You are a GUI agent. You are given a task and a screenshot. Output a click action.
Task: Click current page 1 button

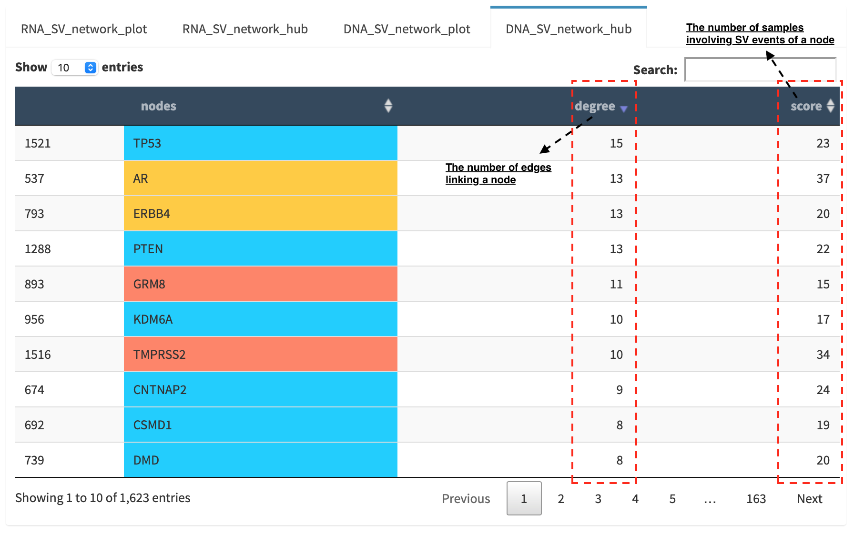[524, 498]
